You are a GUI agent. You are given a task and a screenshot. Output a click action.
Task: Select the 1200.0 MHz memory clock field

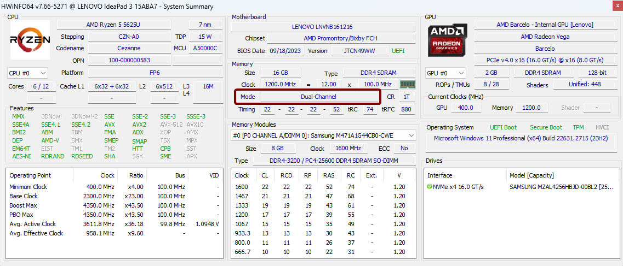[281, 84]
